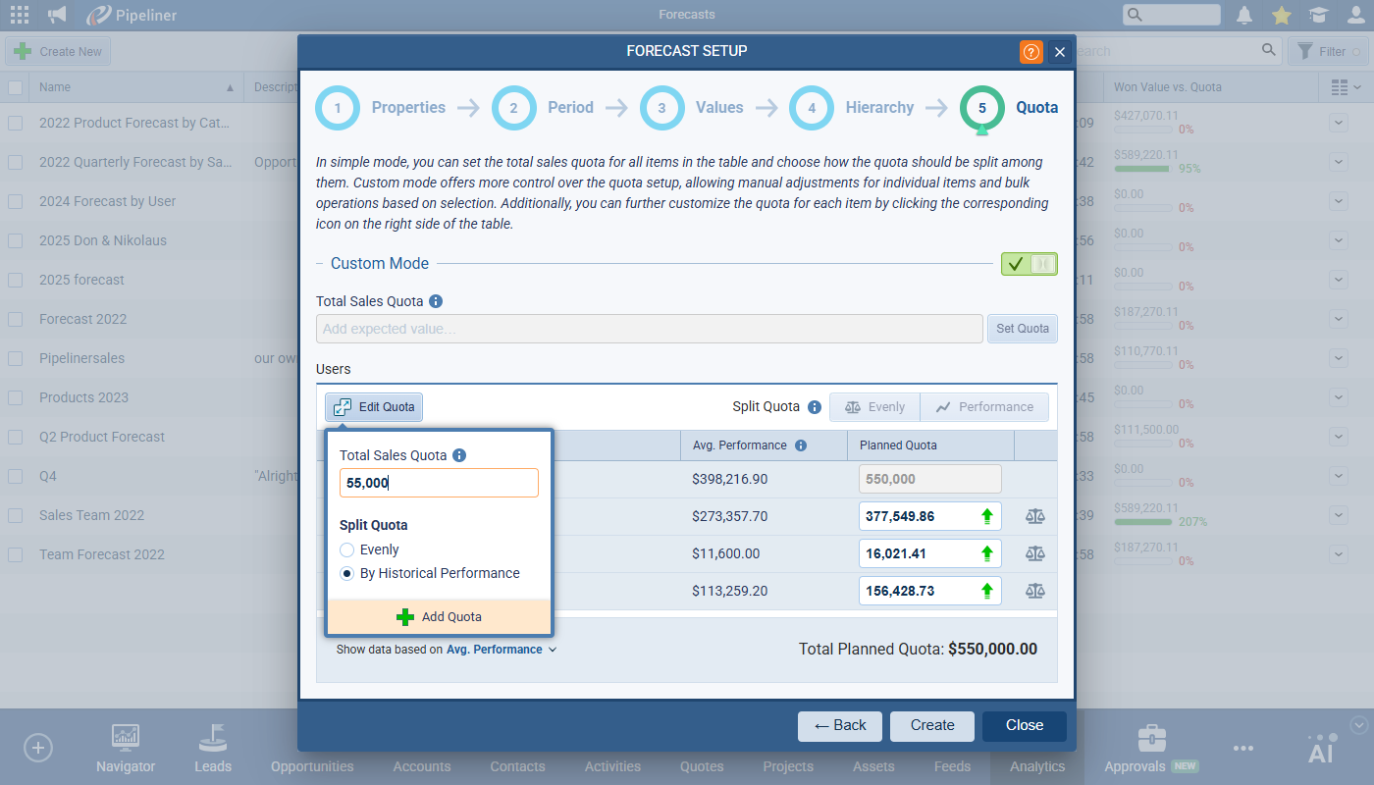Click info icon beside Split Quota label
1374x785 pixels.
coord(815,407)
